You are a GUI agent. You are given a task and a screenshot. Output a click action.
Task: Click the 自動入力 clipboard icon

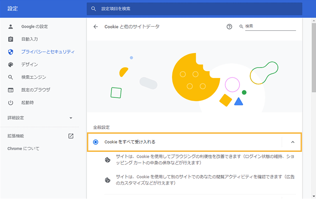tap(11, 39)
